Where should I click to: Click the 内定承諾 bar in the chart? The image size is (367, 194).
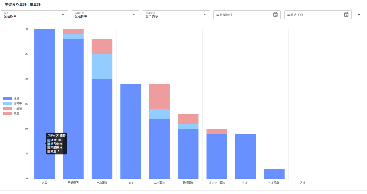pyautogui.click(x=274, y=174)
